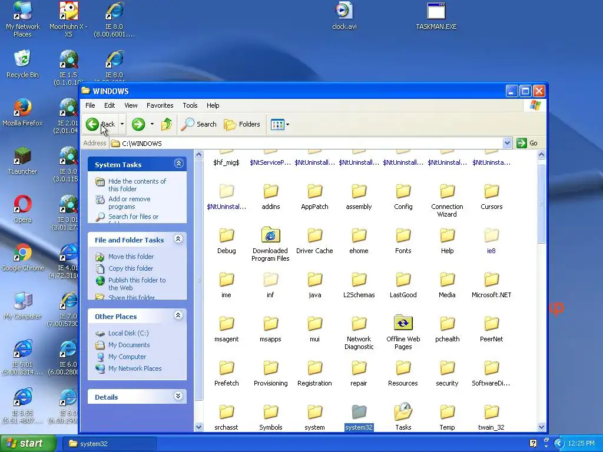Select the Offline Web Pages folder
603x452 pixels.
(x=403, y=333)
